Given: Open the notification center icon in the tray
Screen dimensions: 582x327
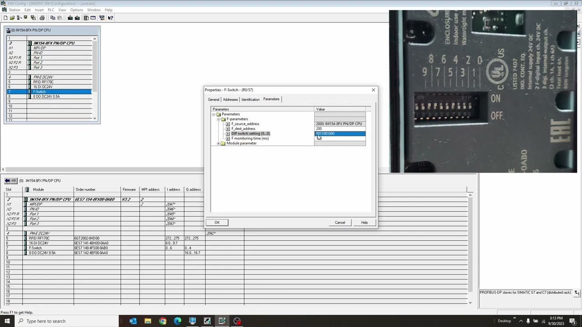Looking at the screenshot, I should (572, 321).
